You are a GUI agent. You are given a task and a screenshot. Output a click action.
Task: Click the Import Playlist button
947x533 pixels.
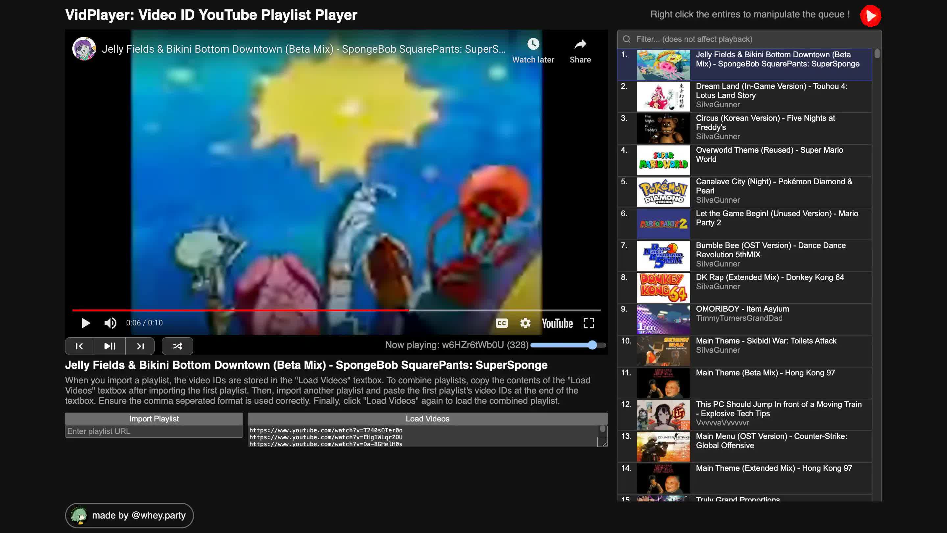pyautogui.click(x=154, y=419)
